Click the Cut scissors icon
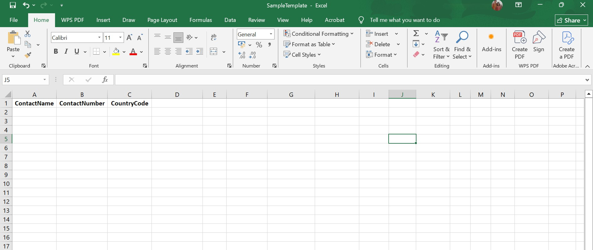Image resolution: width=593 pixels, height=250 pixels. 28,34
